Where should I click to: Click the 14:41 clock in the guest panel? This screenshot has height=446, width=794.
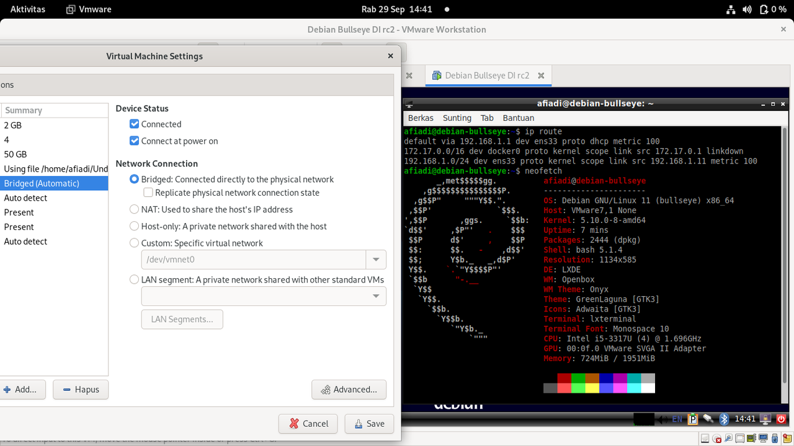[745, 419]
